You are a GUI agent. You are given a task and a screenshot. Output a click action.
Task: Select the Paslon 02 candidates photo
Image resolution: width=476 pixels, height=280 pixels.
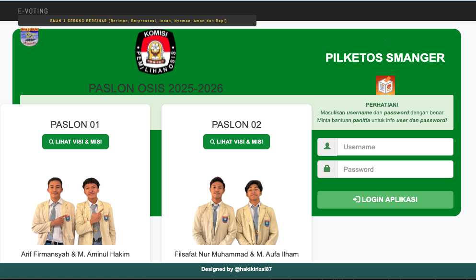(236, 211)
